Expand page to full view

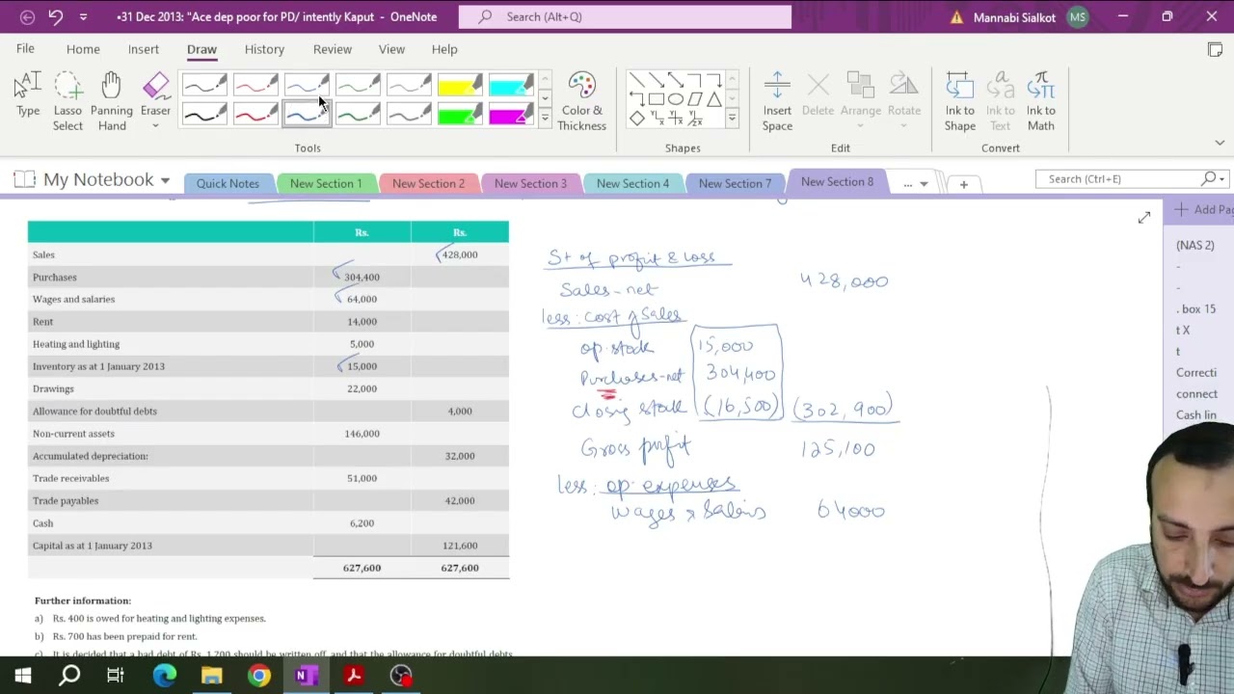click(x=1144, y=218)
